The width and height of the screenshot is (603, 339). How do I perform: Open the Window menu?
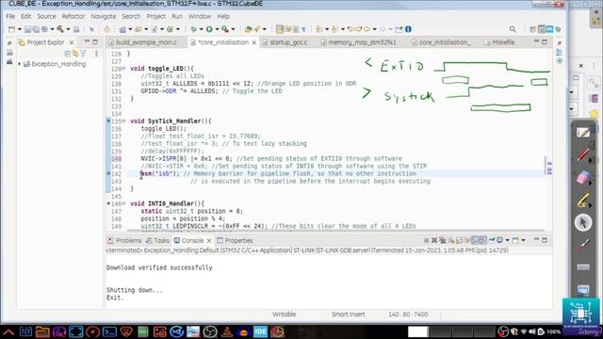tap(199, 16)
